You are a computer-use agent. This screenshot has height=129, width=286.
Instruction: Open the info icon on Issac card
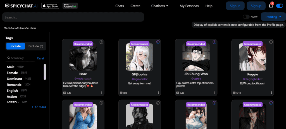pos(101,42)
